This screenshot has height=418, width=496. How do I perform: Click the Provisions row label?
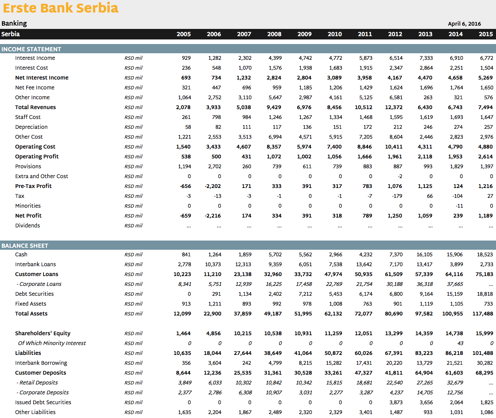(x=28, y=167)
